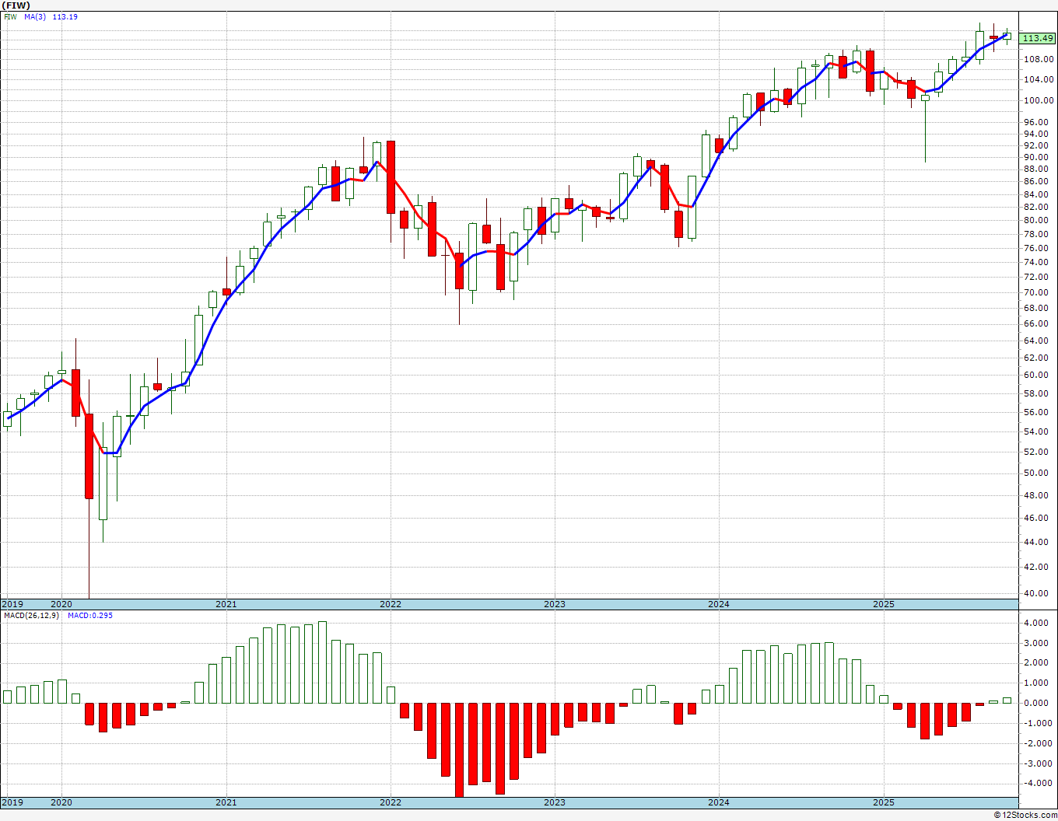The width and height of the screenshot is (1058, 821).
Task: Click 2022 on the MACD panel time axis
Action: pyautogui.click(x=391, y=802)
